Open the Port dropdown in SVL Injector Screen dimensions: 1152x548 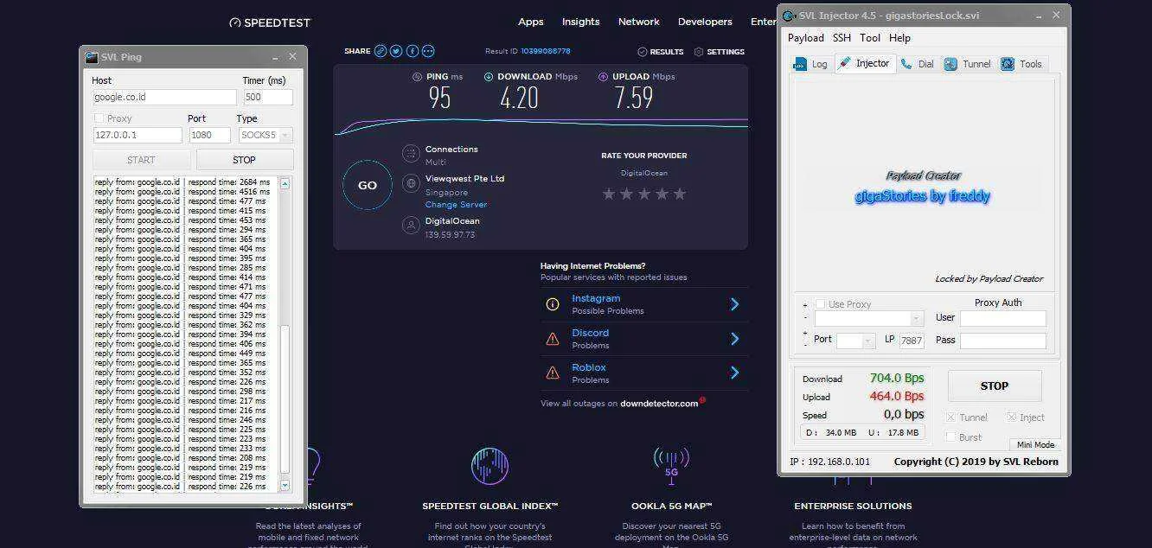coord(868,341)
